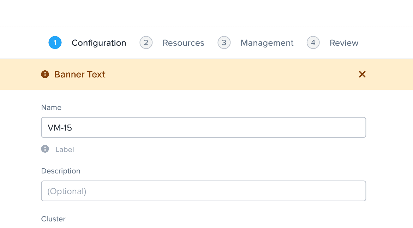Screen dimensions: 413x228
Task: Click into the Description optional field
Action: click(x=203, y=191)
